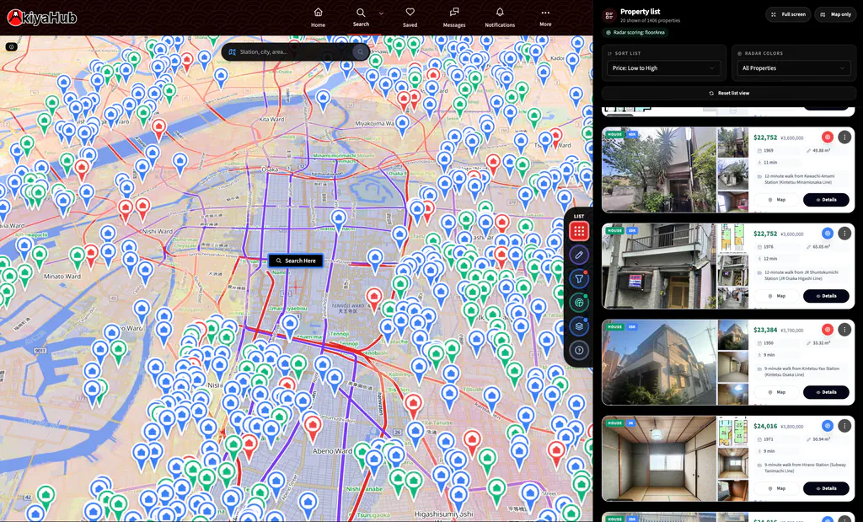Show Shuntokumichi property on Map
Screen dimensions: 863x522
click(776, 296)
